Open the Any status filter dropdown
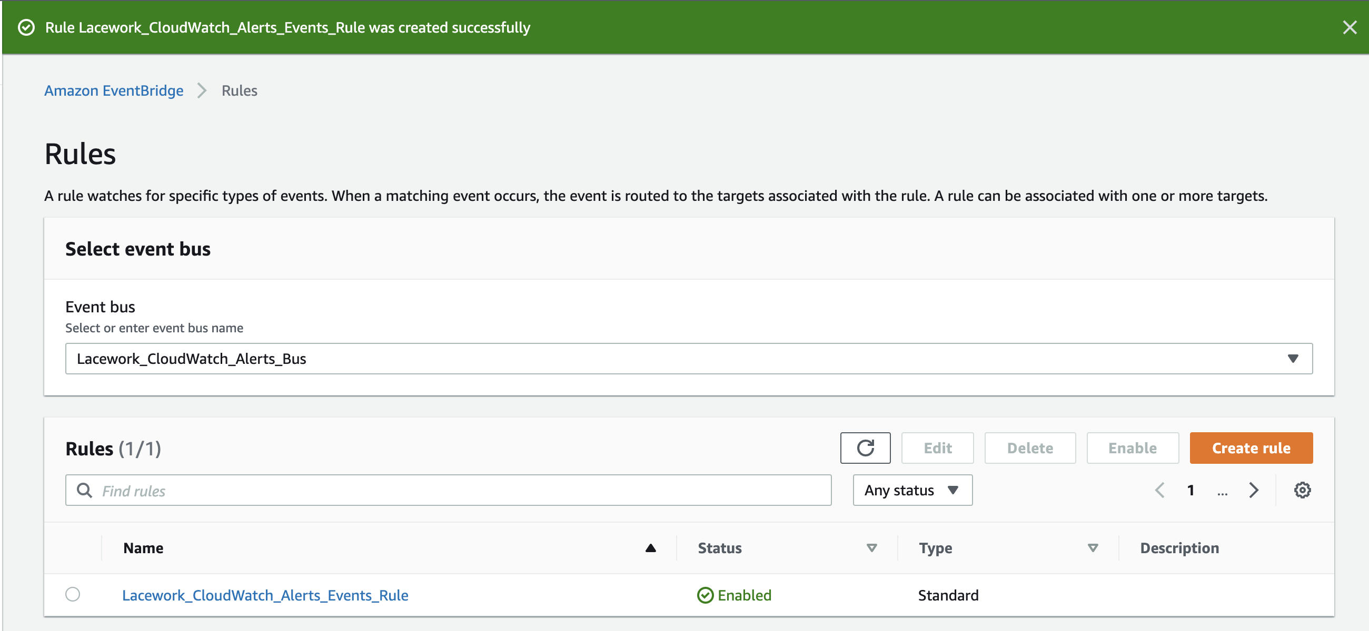This screenshot has width=1369, height=631. (912, 491)
